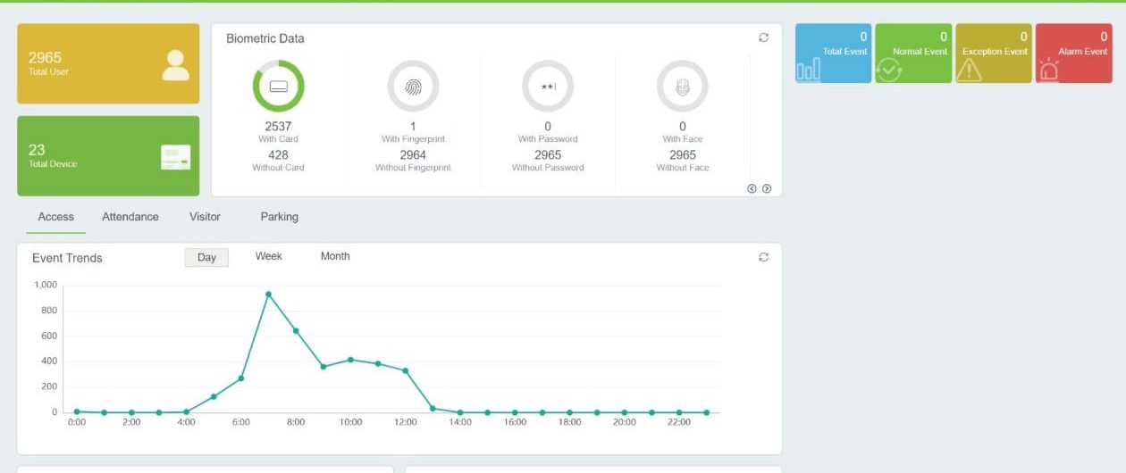
Task: Click the Biometric Data heading
Action: [265, 38]
